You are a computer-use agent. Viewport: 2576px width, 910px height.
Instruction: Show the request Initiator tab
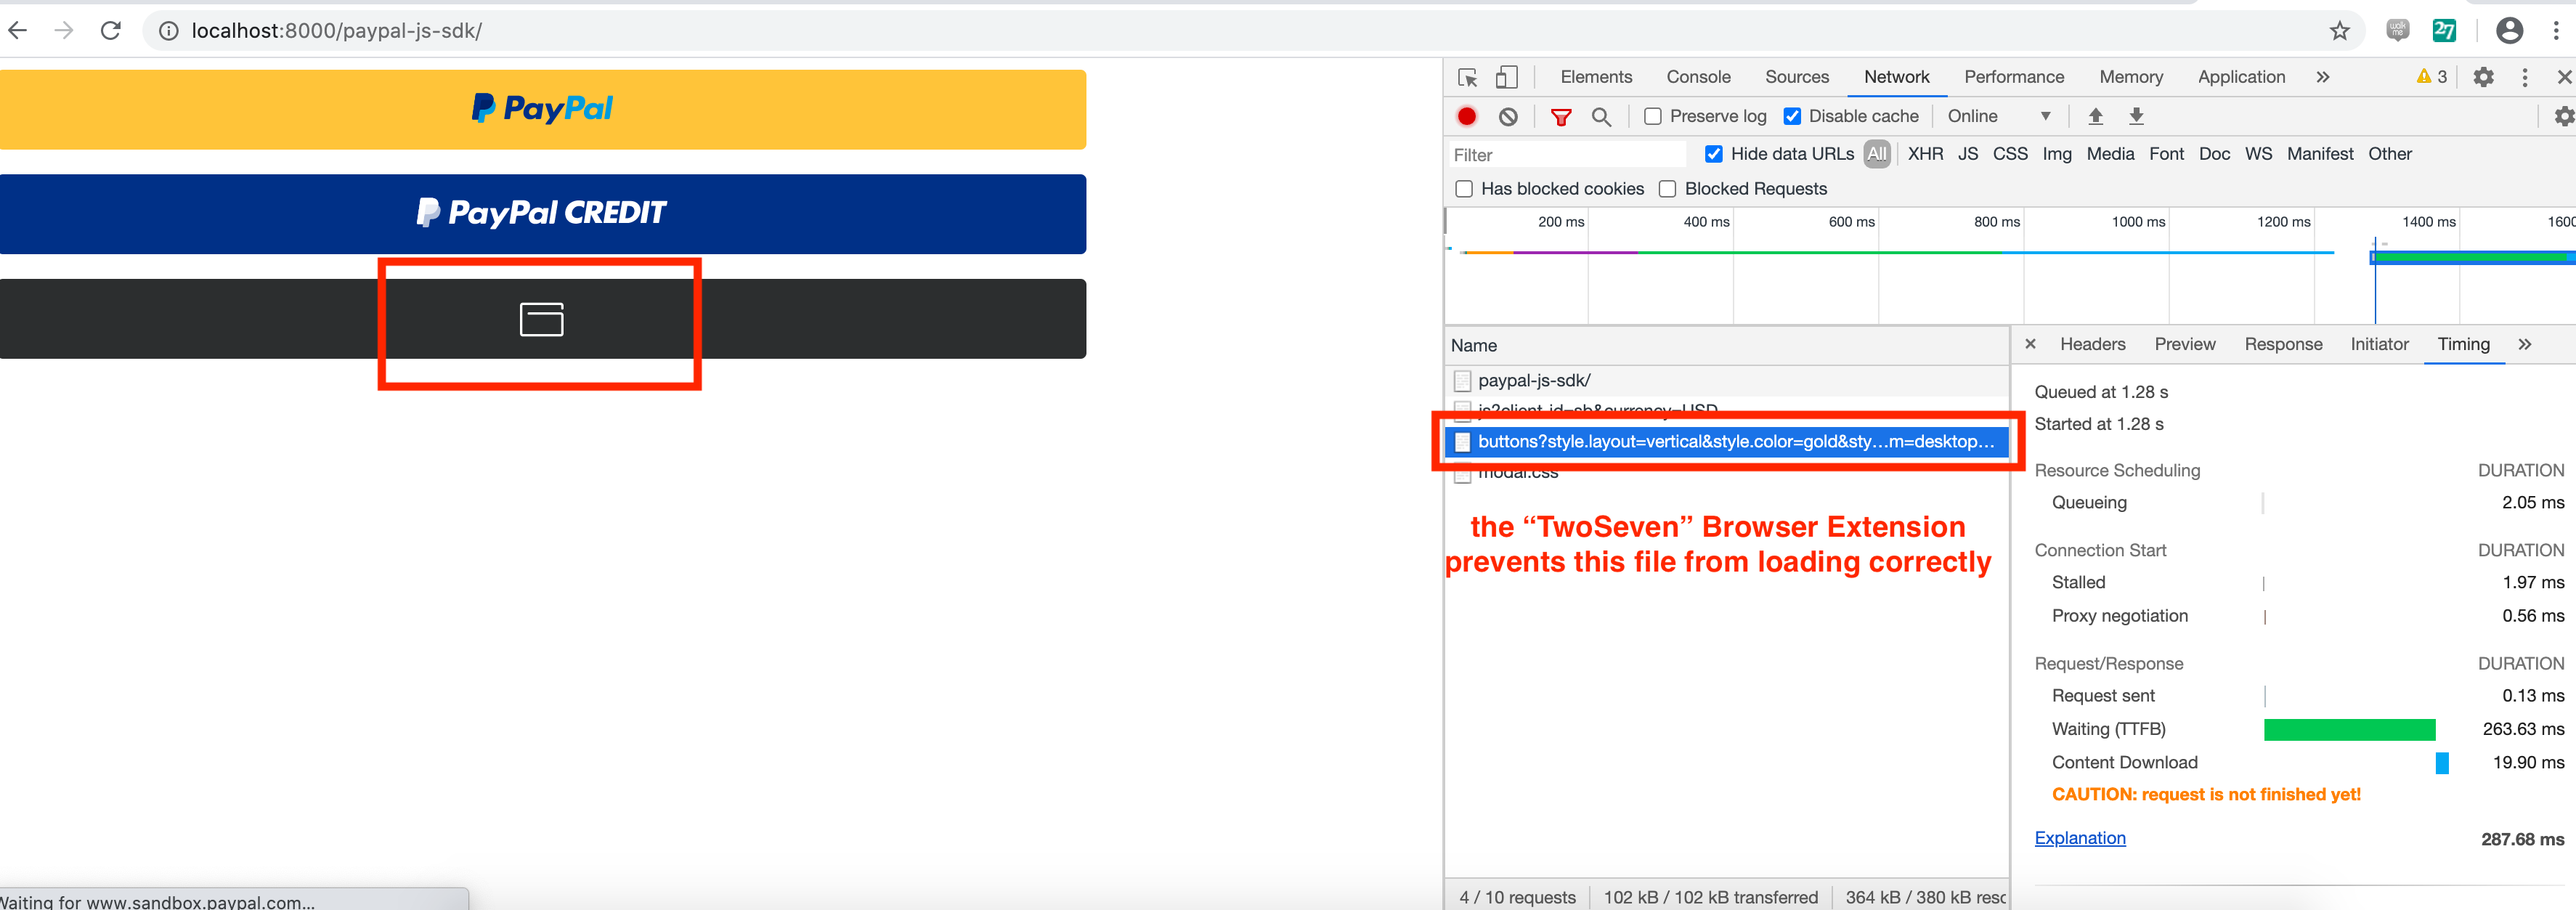[2379, 344]
